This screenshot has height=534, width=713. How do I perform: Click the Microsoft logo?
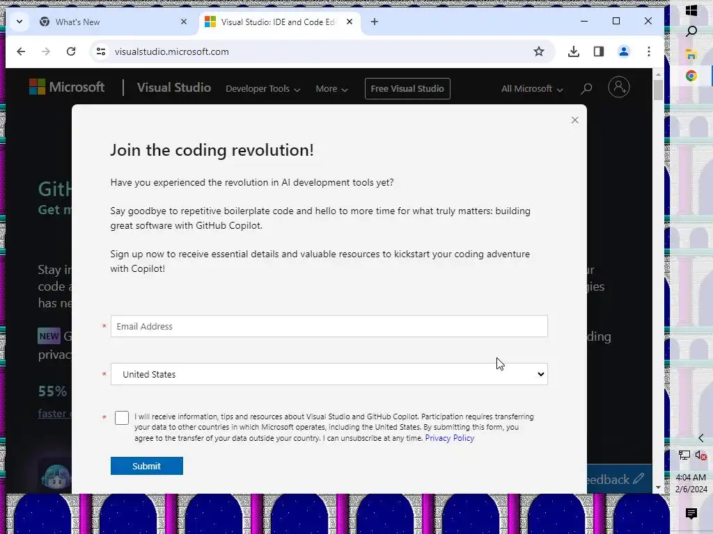[x=67, y=87]
